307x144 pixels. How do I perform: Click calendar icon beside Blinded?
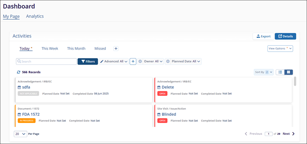coord(159,114)
